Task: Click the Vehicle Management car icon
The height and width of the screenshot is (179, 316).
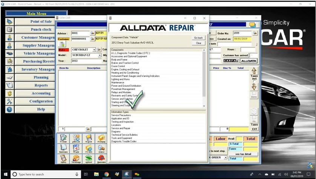Action: [x=9, y=54]
